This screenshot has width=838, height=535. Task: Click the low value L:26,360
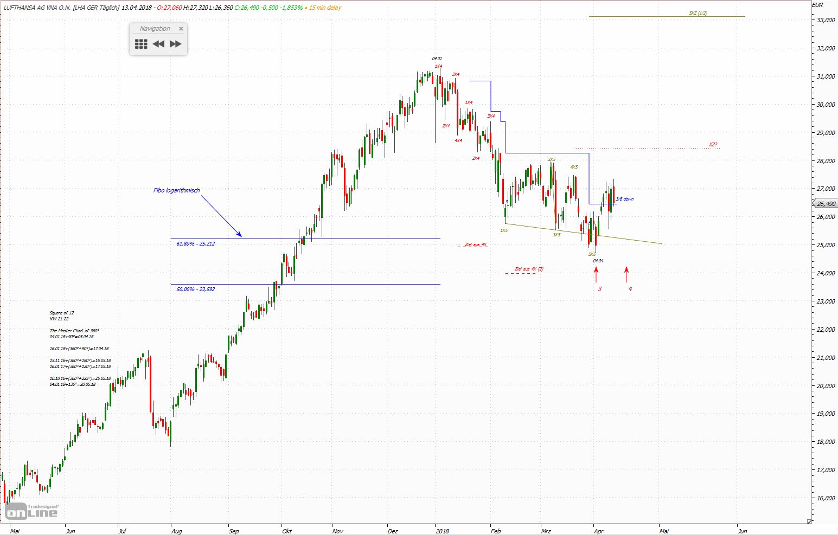pyautogui.click(x=222, y=8)
